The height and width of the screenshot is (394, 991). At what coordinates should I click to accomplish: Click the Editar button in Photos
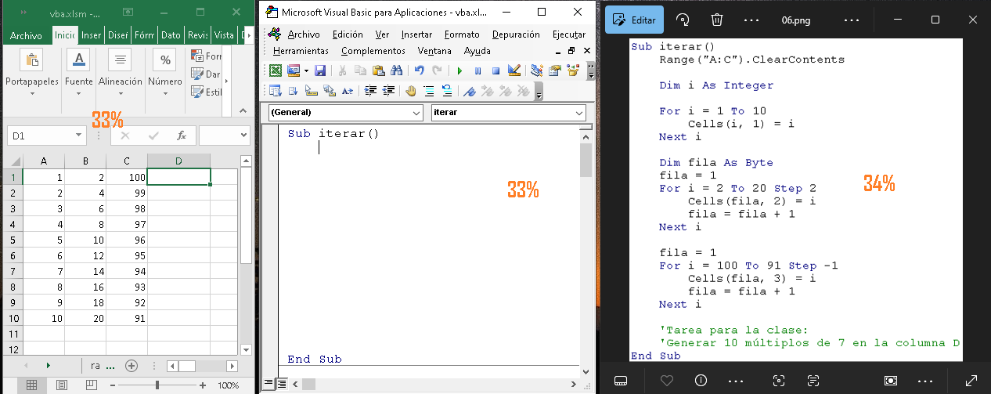[633, 20]
